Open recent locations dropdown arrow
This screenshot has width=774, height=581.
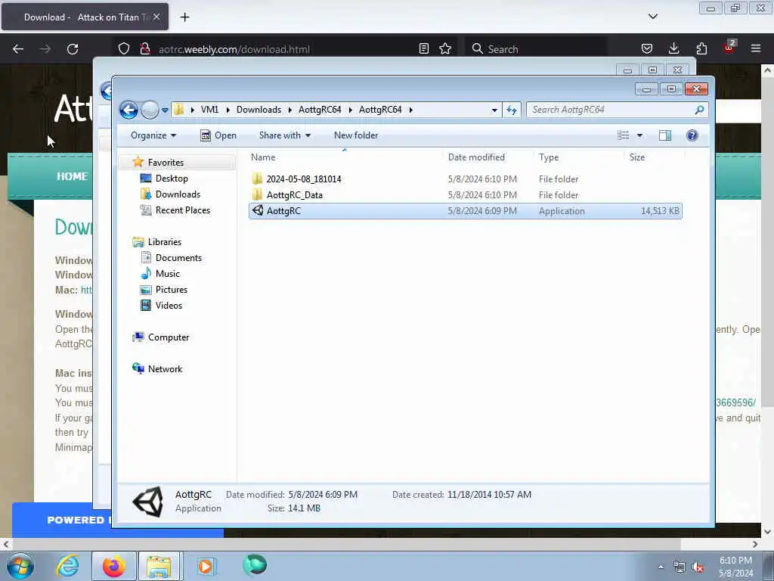coord(165,110)
